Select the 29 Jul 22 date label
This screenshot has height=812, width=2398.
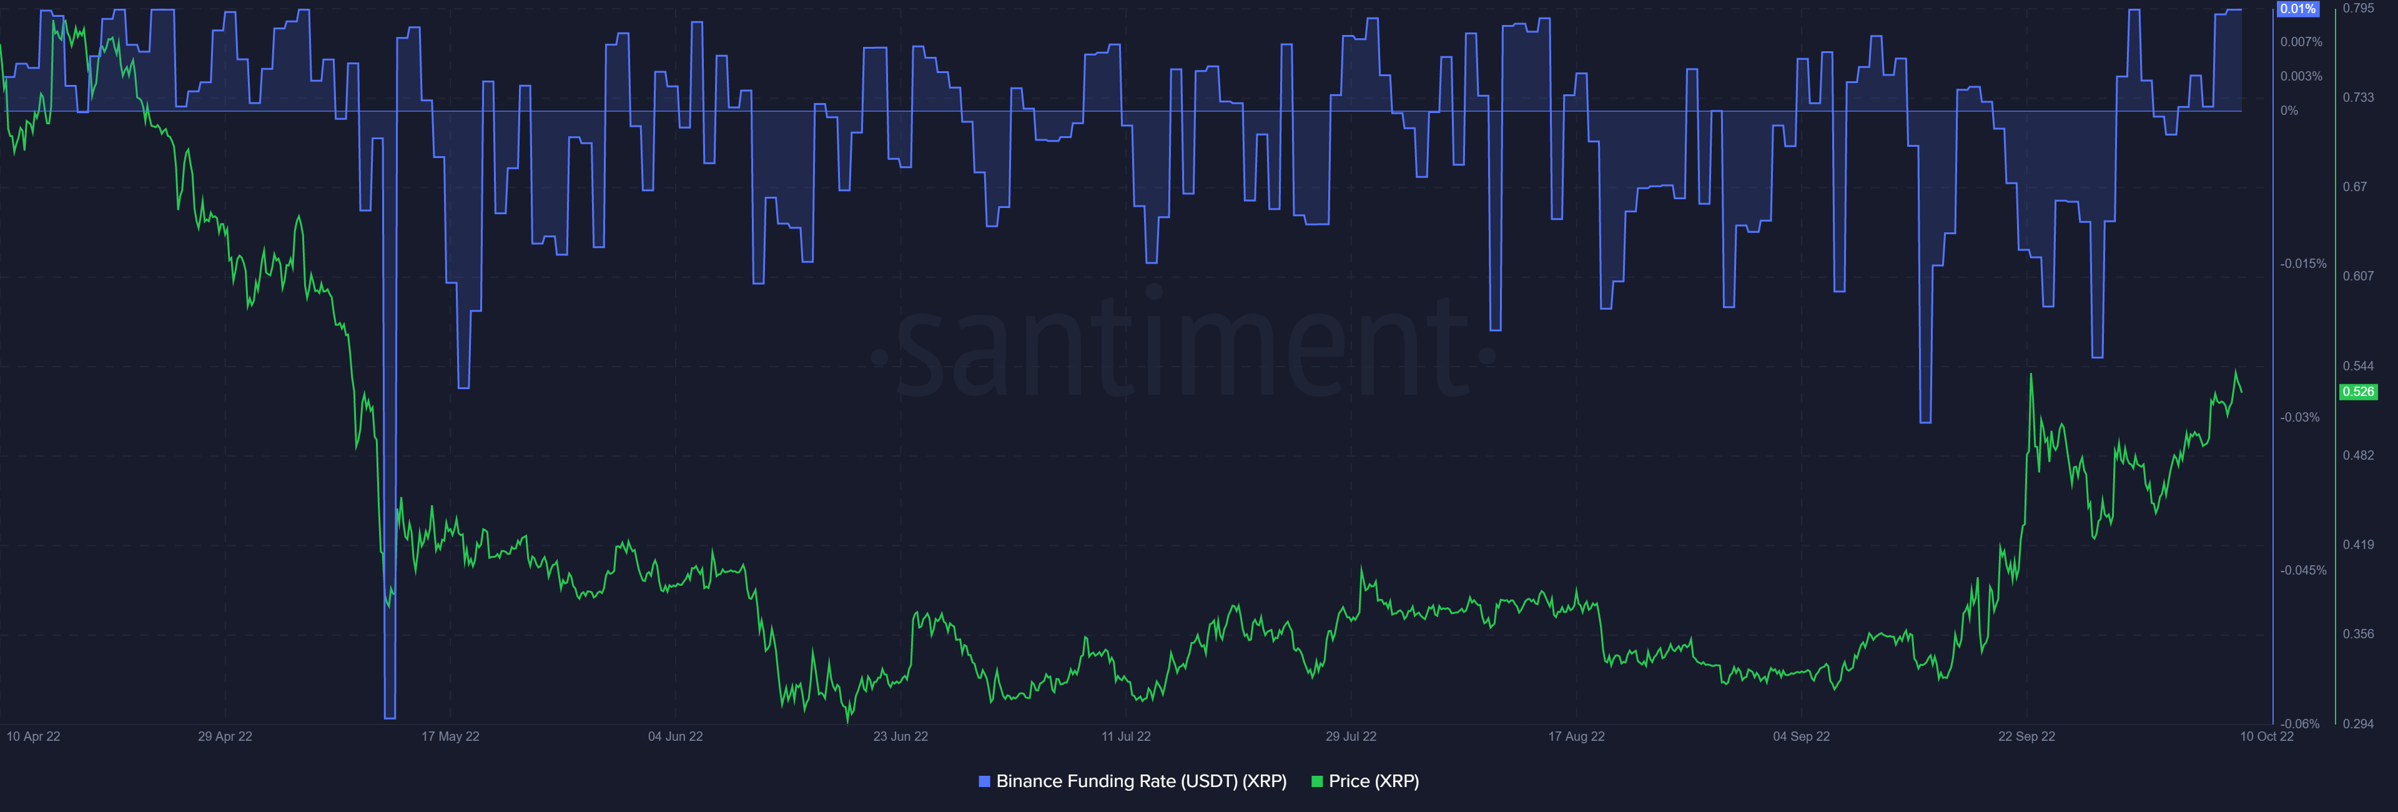pos(1351,736)
